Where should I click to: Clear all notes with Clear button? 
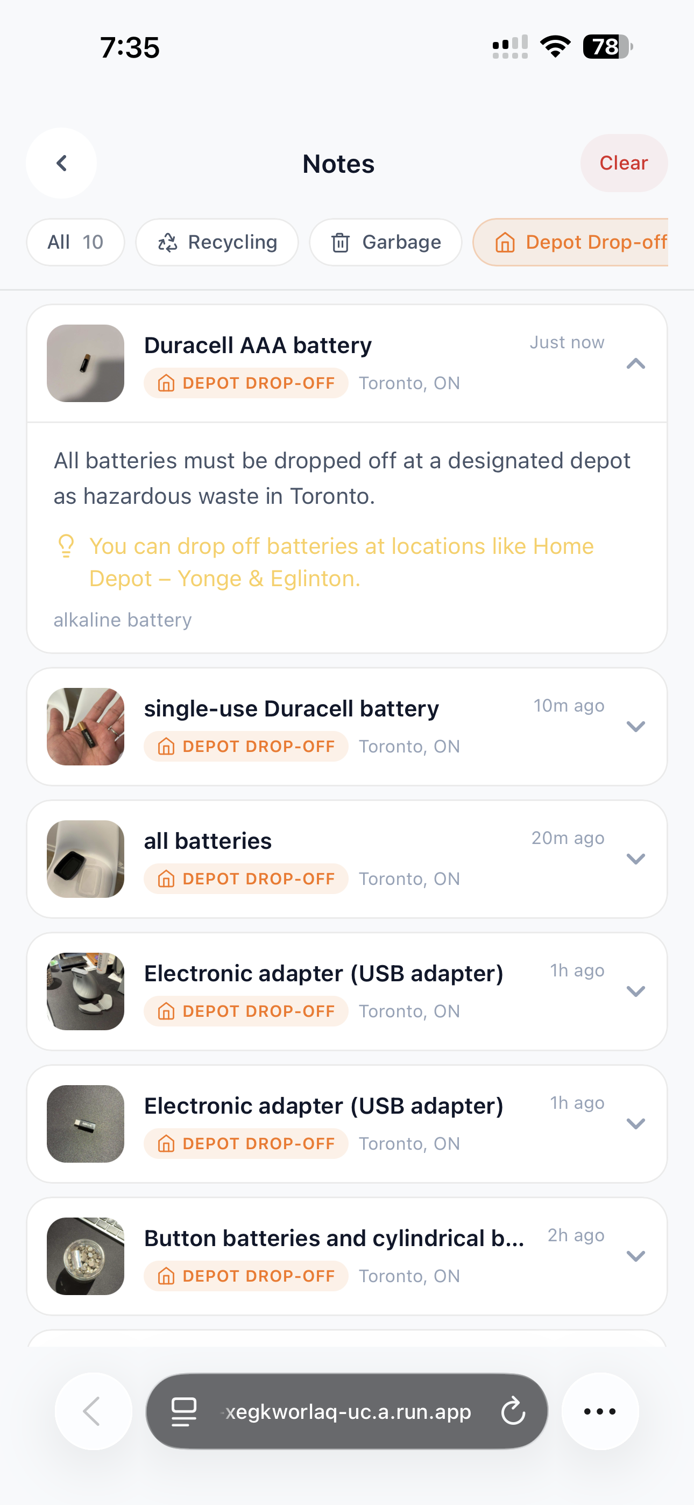pos(624,163)
